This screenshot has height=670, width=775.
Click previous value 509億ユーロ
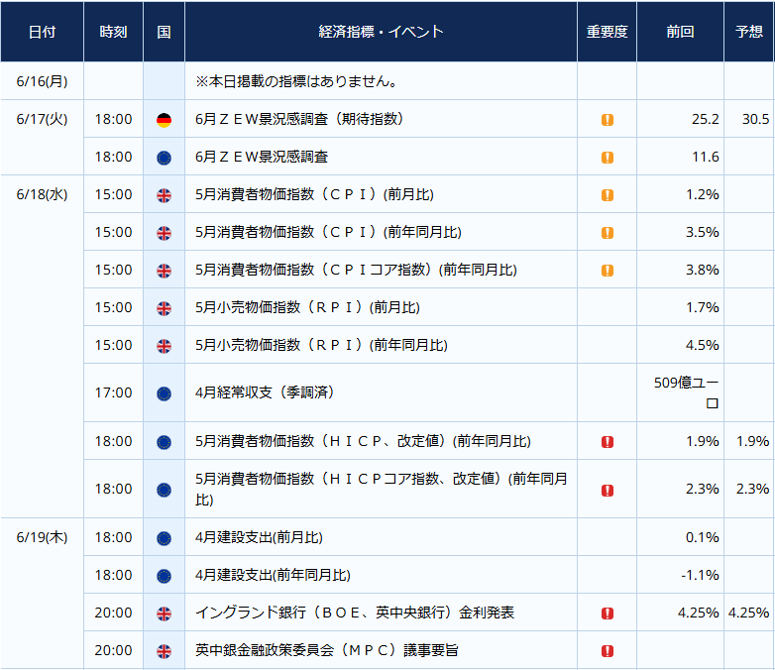[687, 392]
